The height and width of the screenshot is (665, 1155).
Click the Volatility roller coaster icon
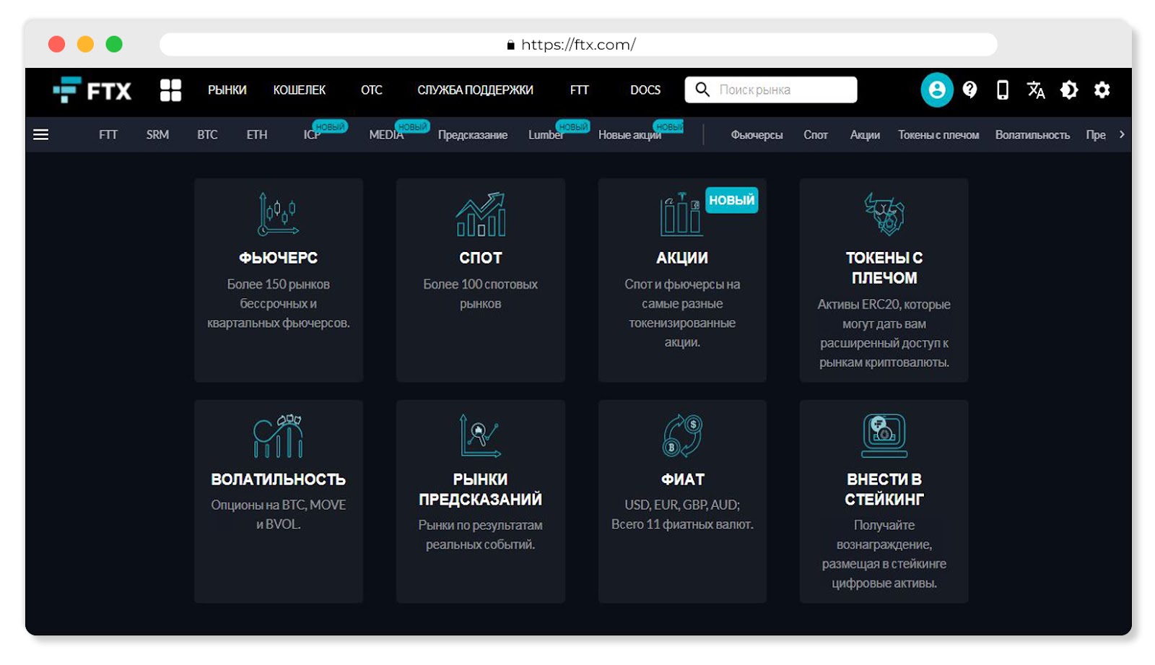[278, 435]
